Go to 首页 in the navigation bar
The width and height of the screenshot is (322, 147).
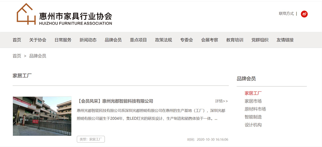point(17,40)
